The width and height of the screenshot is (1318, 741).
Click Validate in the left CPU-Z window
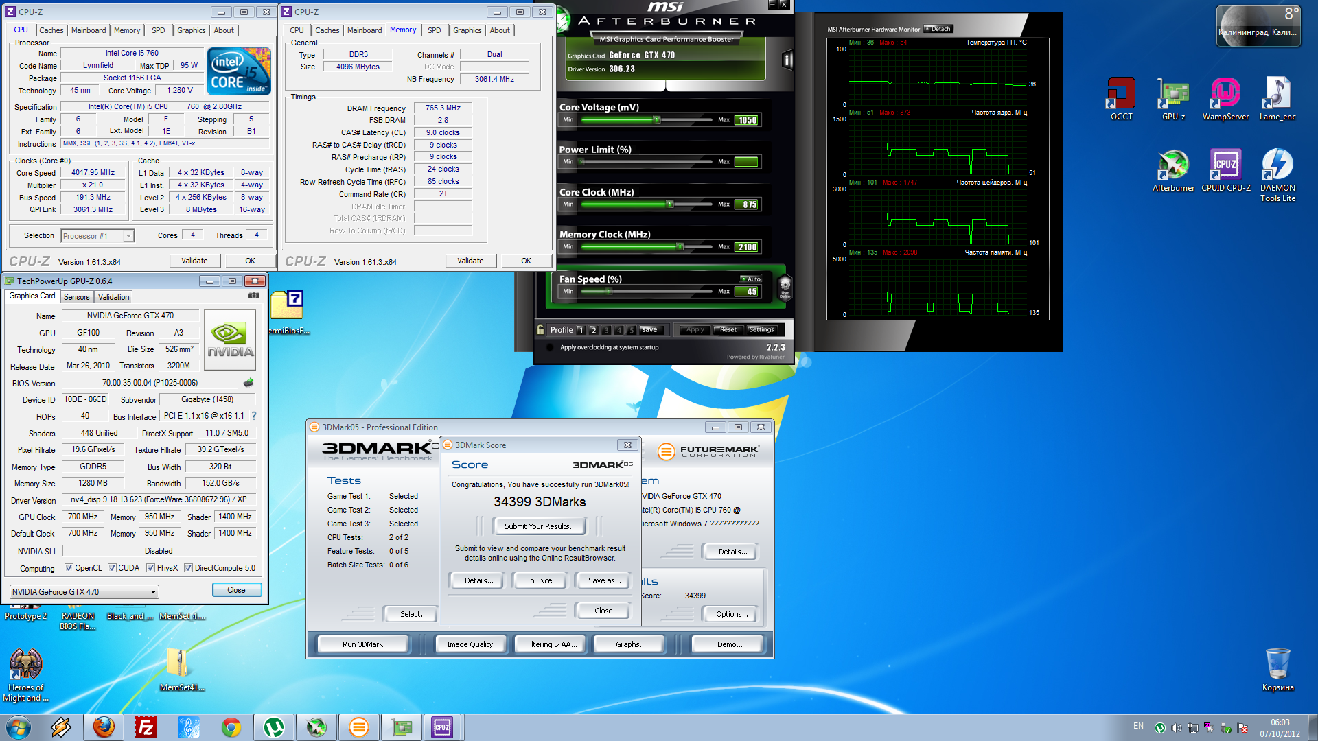(x=194, y=261)
